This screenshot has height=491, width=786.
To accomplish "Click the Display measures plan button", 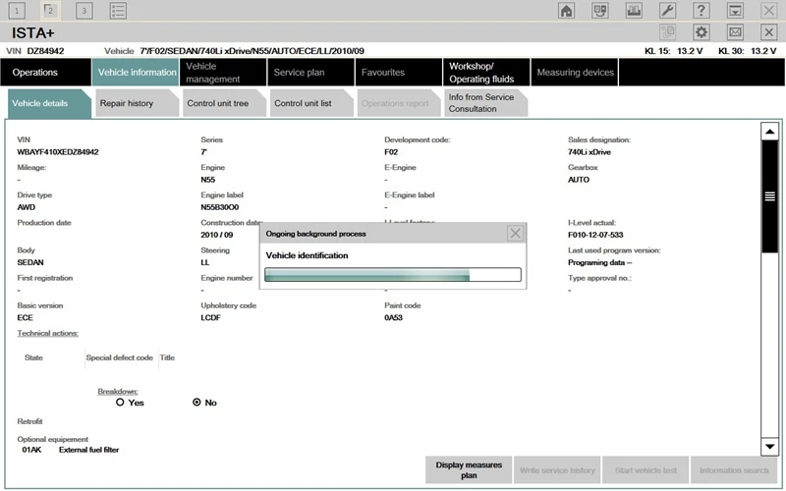I will click(x=469, y=470).
